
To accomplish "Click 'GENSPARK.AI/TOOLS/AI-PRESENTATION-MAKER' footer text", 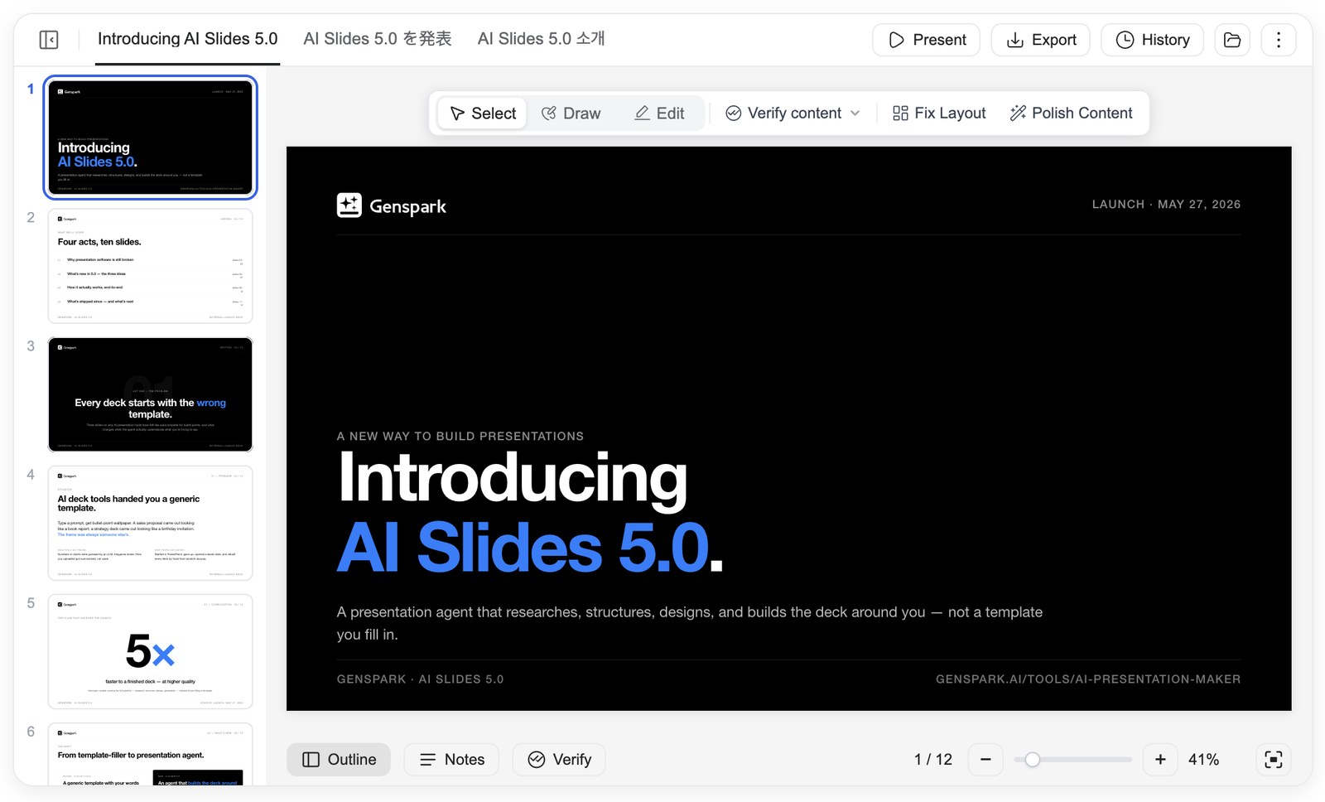I will 1088,679.
